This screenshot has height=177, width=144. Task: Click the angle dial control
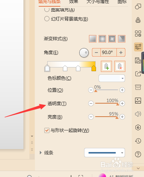tap(84, 53)
